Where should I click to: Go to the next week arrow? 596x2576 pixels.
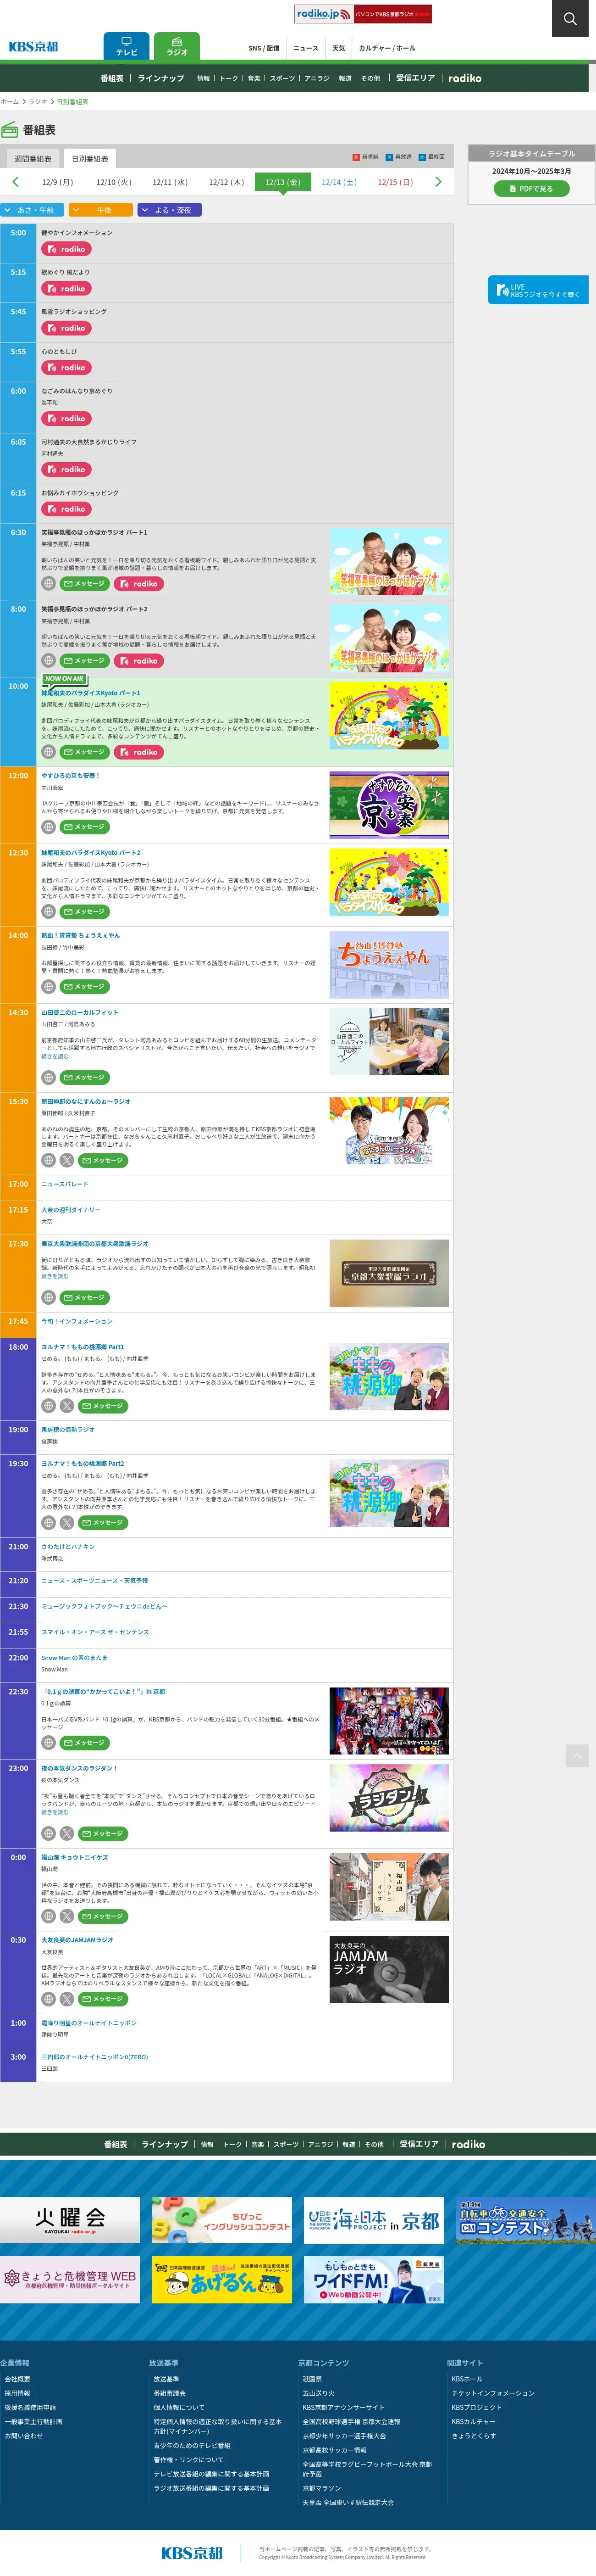pyautogui.click(x=438, y=182)
